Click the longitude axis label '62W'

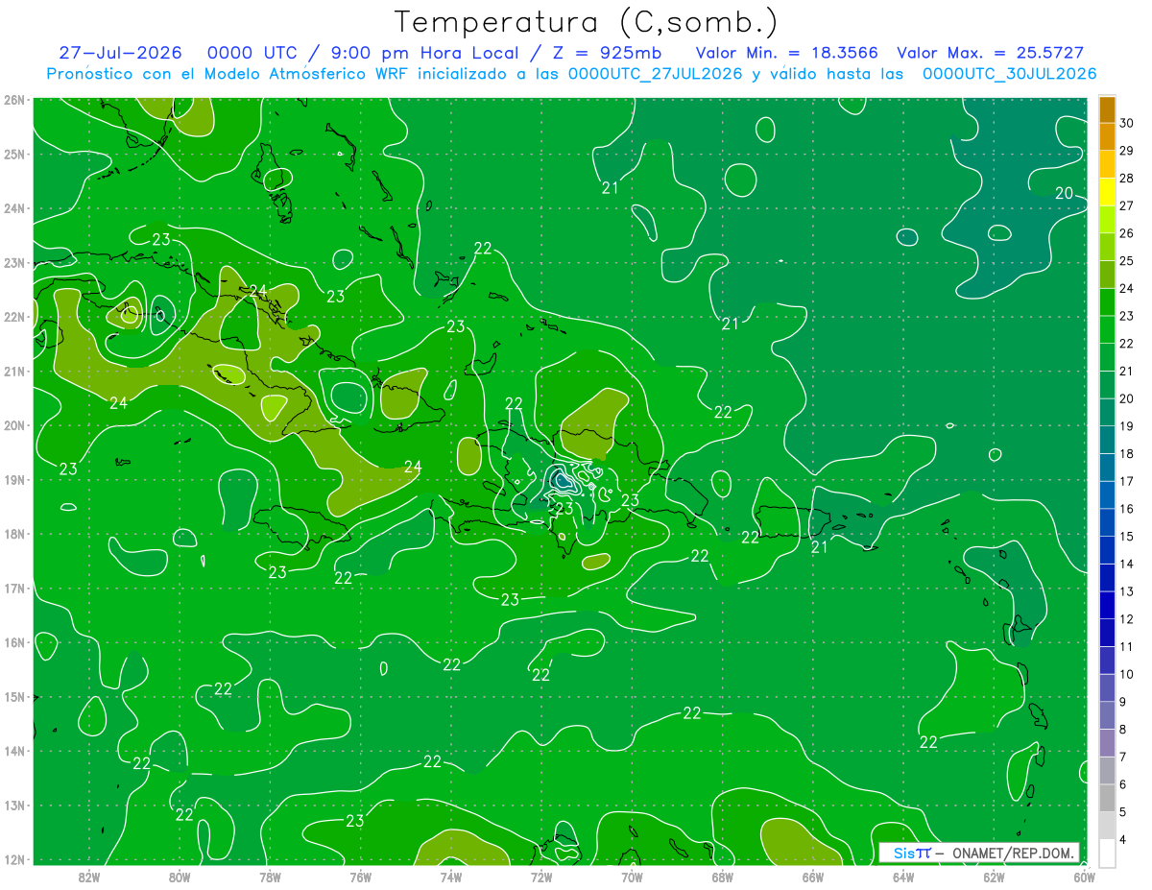click(x=994, y=876)
